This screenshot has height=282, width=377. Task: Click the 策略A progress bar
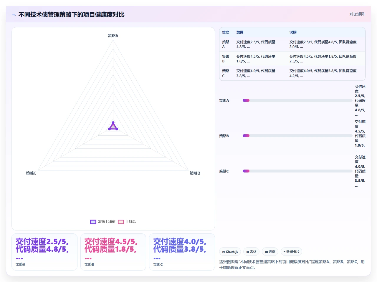297,100
